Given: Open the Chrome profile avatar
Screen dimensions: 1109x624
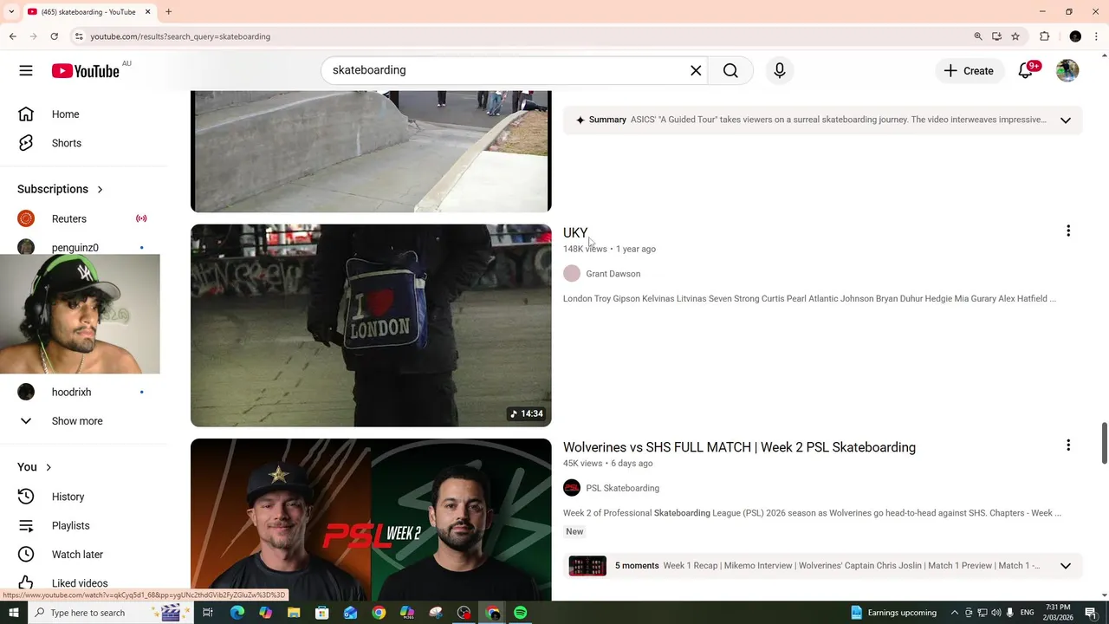Looking at the screenshot, I should point(1075,36).
